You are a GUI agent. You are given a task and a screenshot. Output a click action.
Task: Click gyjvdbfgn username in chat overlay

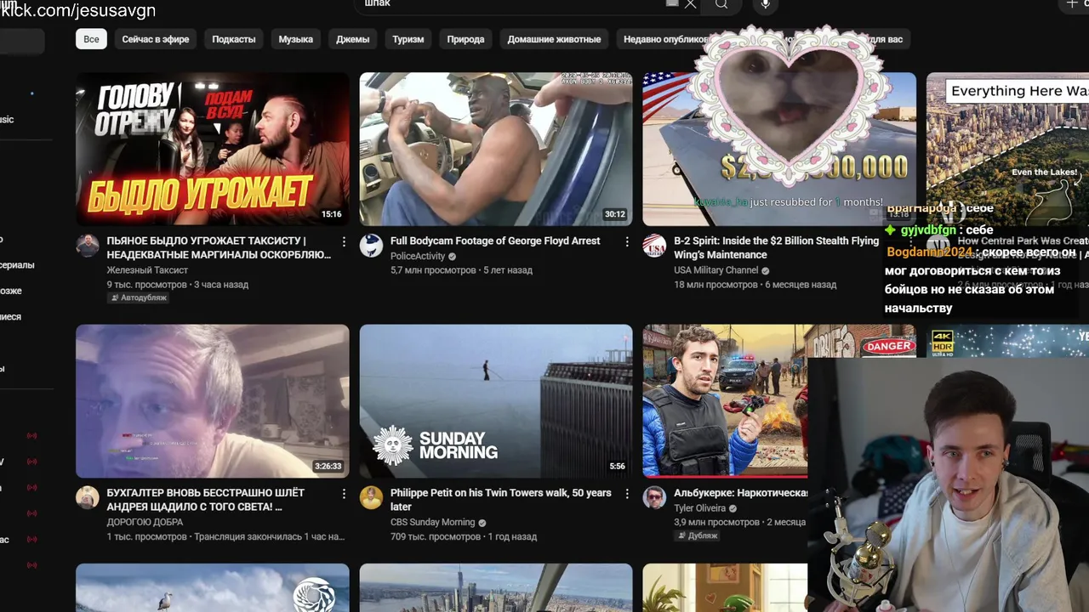(928, 229)
